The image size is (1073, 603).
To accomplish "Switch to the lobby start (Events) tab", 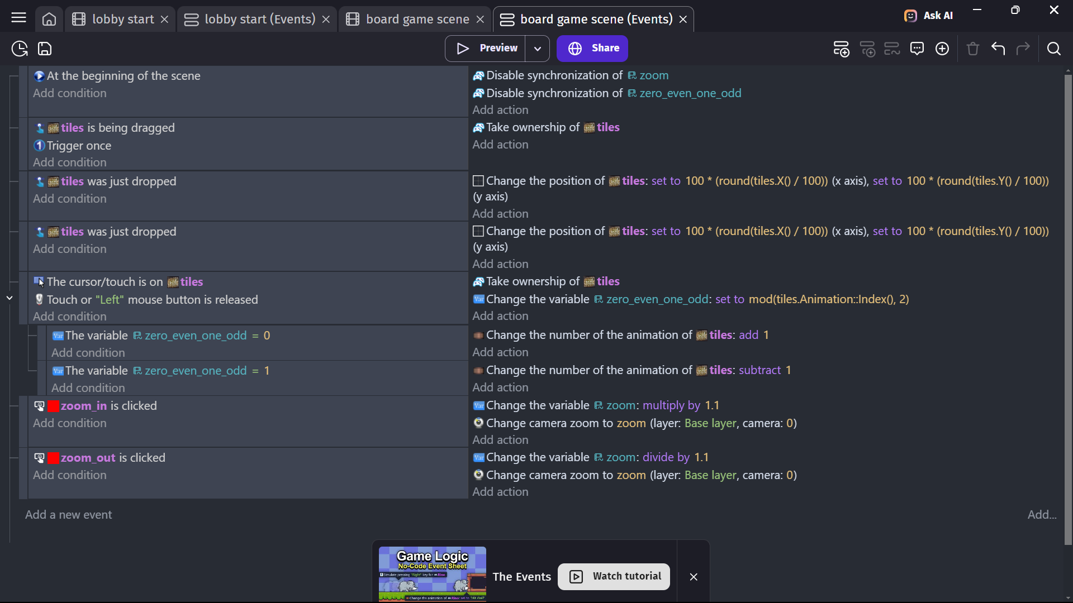I will 259,19.
